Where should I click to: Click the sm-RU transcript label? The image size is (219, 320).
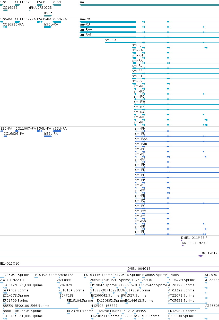85,24
